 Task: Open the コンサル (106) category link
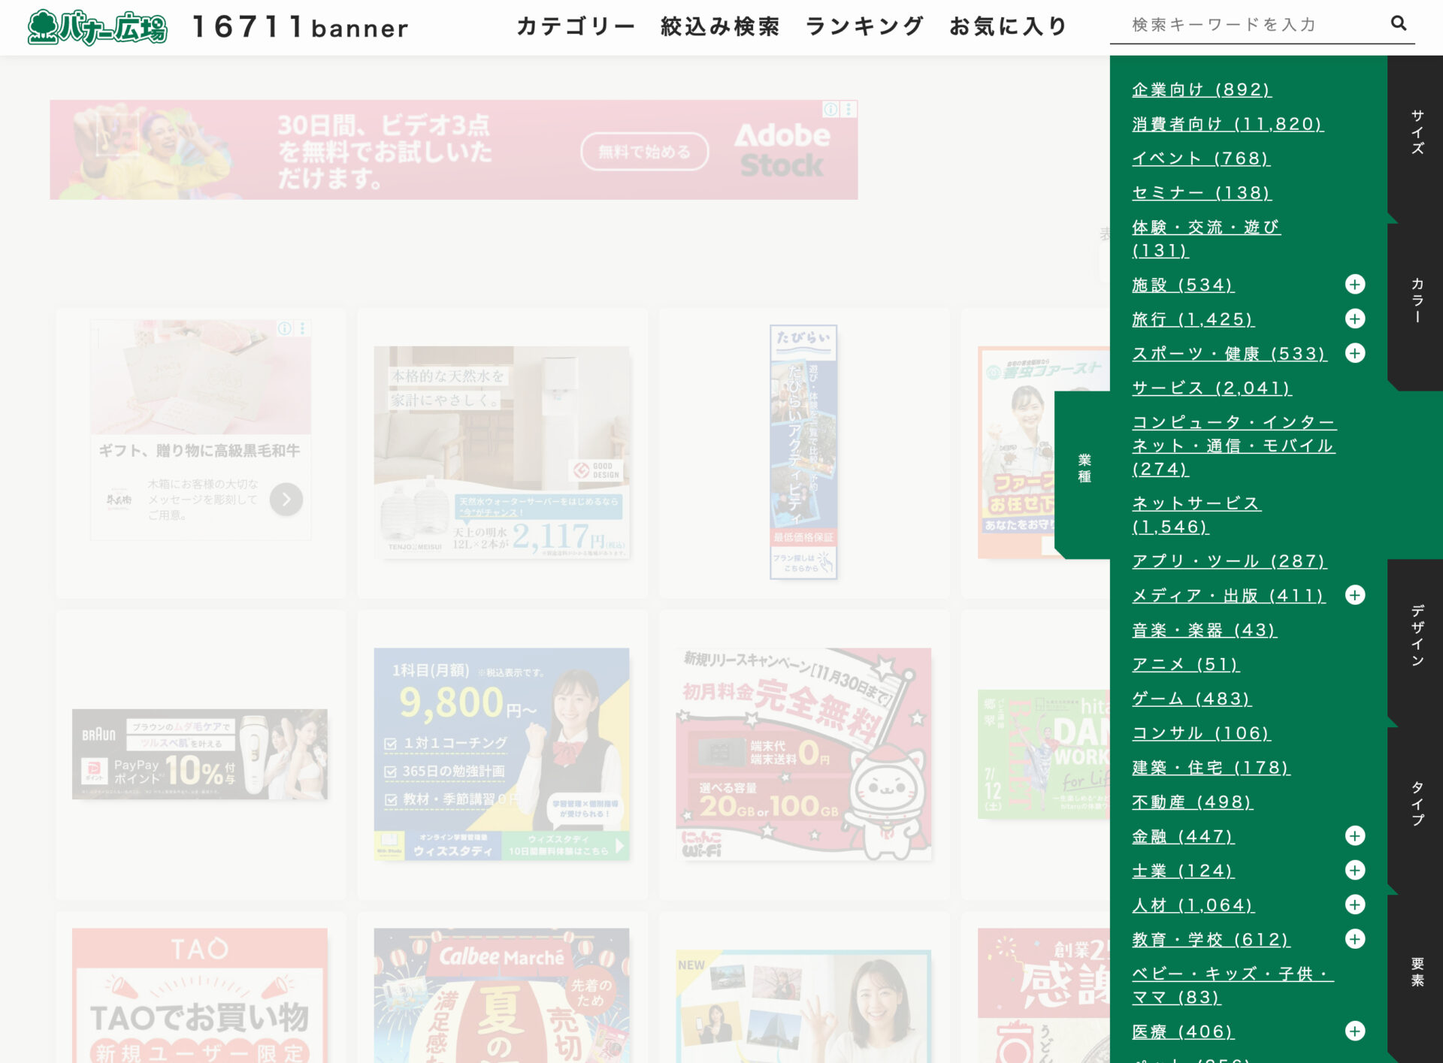1201,733
